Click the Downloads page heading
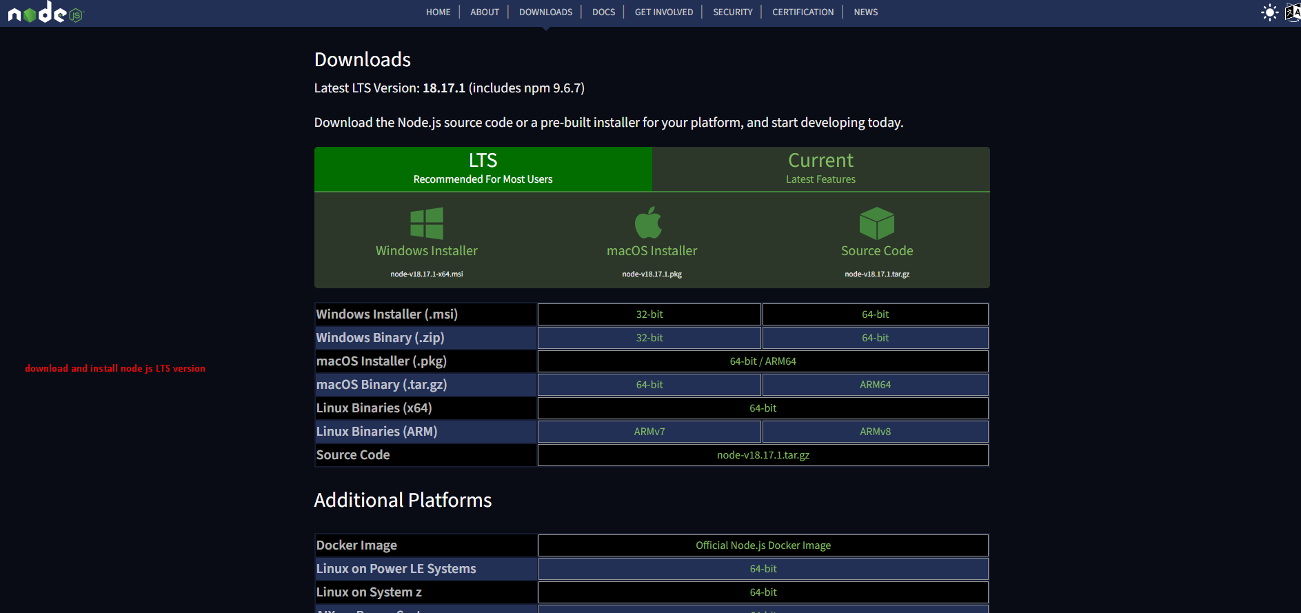This screenshot has width=1301, height=613. (x=363, y=59)
